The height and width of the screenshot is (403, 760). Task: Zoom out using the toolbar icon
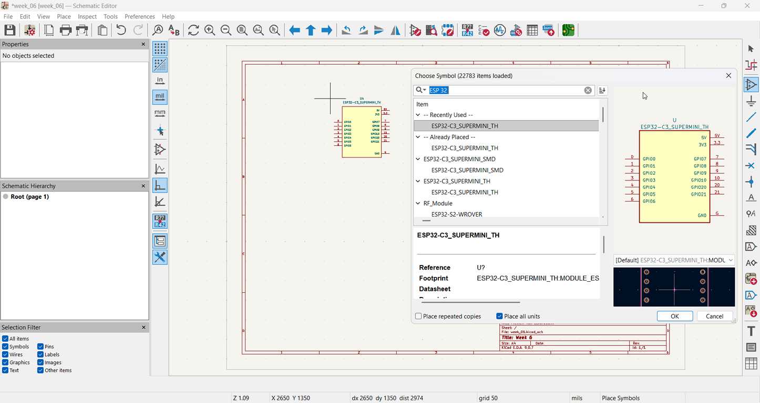pyautogui.click(x=226, y=30)
